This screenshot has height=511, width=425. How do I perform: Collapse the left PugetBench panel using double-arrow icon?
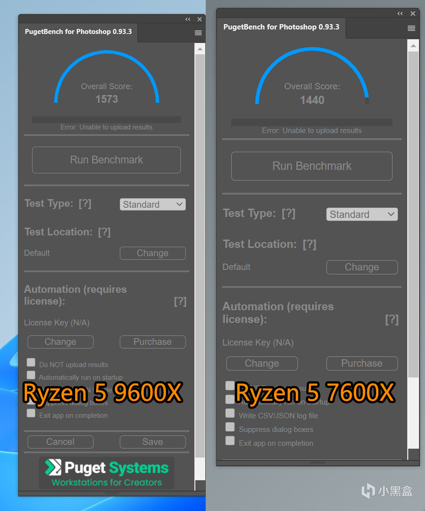(x=188, y=19)
